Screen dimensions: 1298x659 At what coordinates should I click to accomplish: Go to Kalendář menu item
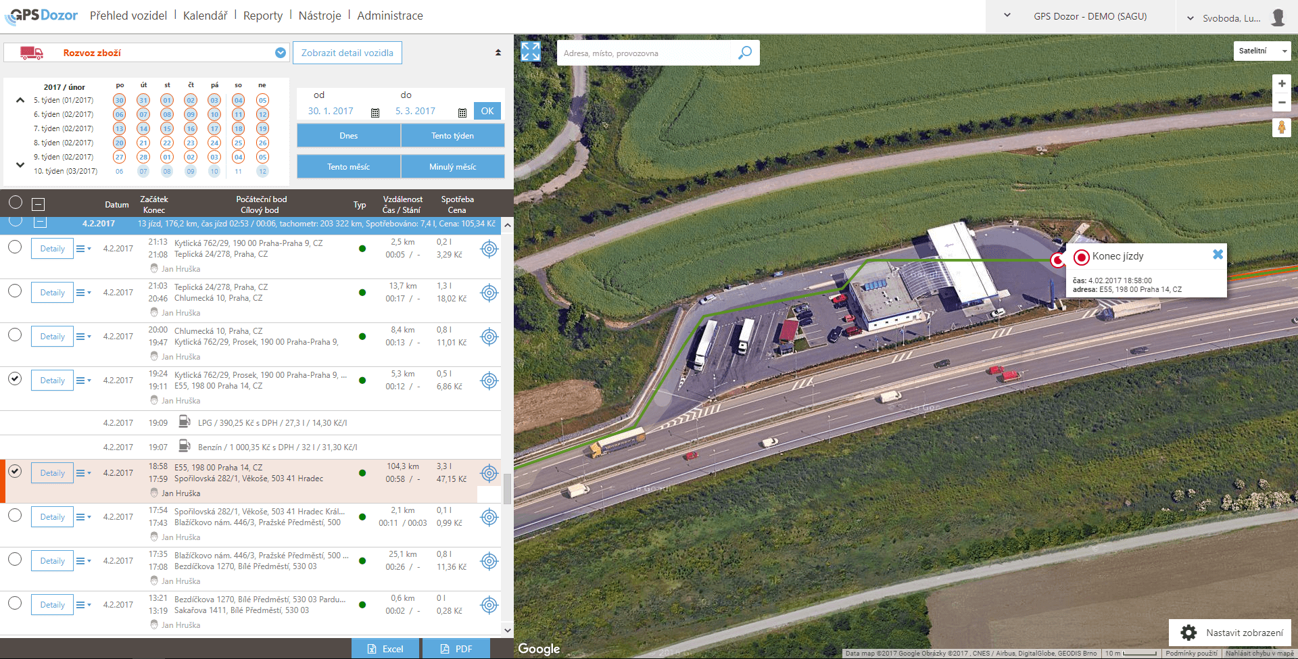pos(205,16)
